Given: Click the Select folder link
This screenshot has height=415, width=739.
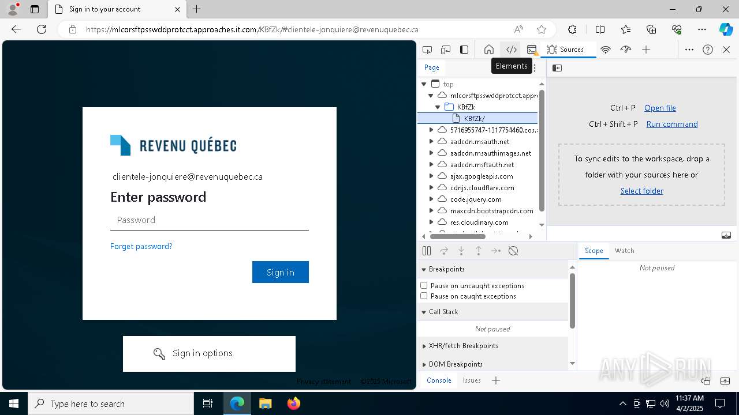Looking at the screenshot, I should [x=641, y=191].
